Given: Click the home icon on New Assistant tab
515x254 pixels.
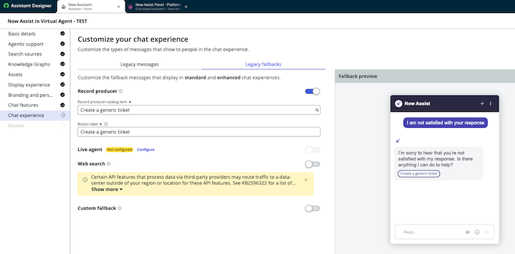Looking at the screenshot, I should pos(64,7).
